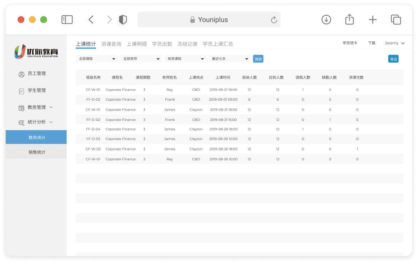Select 销售统计 in the sidebar
The width and height of the screenshot is (418, 263).
36,152
